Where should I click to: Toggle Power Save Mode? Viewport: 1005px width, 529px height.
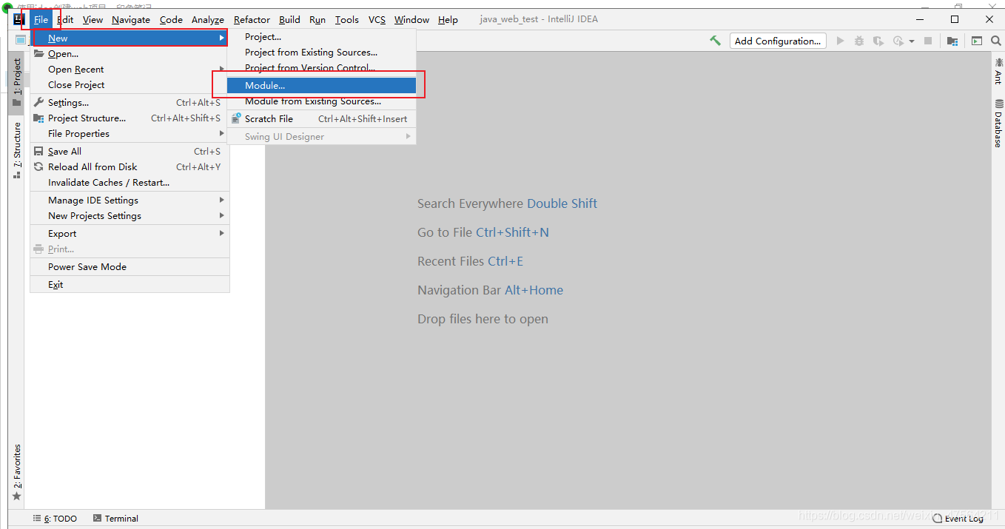point(130,266)
